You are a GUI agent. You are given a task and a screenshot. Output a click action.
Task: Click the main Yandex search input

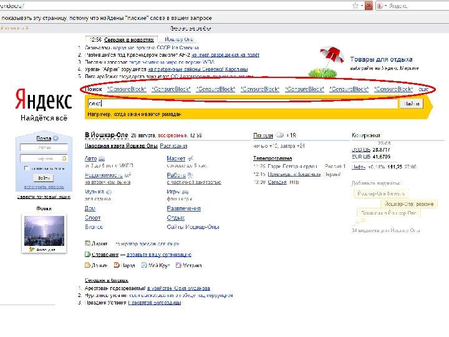tap(242, 104)
